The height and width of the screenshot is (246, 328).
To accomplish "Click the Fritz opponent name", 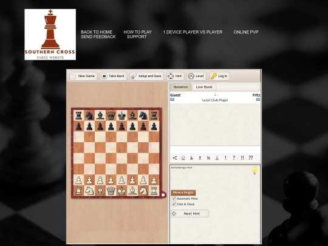I will click(x=256, y=95).
